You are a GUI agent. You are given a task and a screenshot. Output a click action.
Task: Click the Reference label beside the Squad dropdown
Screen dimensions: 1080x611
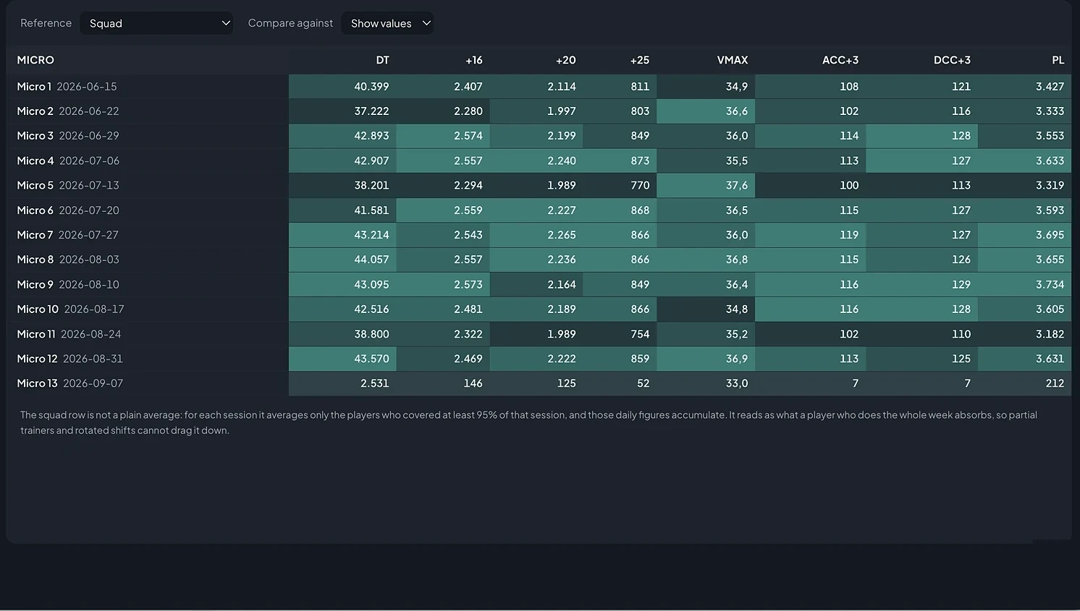point(46,23)
